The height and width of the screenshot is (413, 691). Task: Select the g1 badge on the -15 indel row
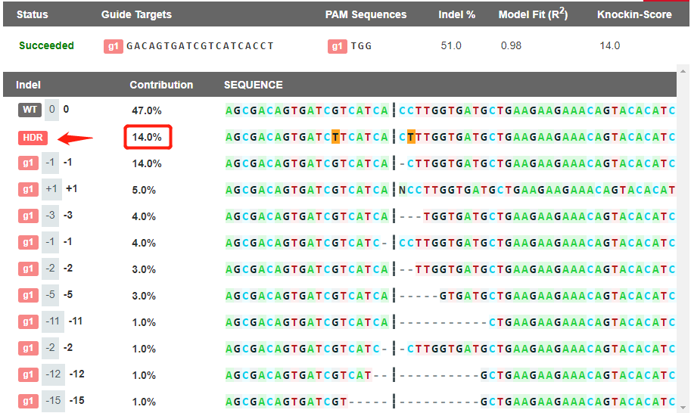tap(29, 401)
